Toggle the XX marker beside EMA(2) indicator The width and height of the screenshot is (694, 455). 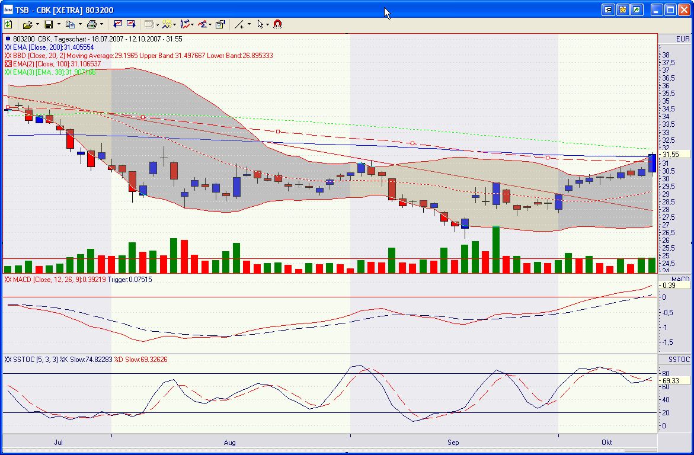tap(8, 64)
